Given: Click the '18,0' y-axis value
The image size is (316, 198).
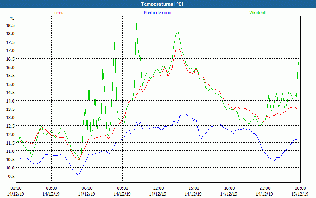Looking at the screenshot, I should pos(11,34).
